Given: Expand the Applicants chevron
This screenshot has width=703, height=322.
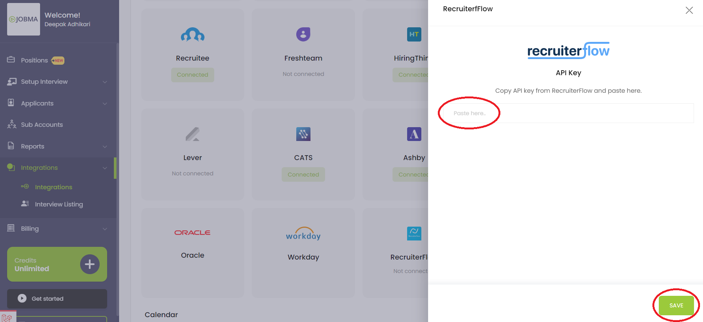Looking at the screenshot, I should click(x=105, y=104).
